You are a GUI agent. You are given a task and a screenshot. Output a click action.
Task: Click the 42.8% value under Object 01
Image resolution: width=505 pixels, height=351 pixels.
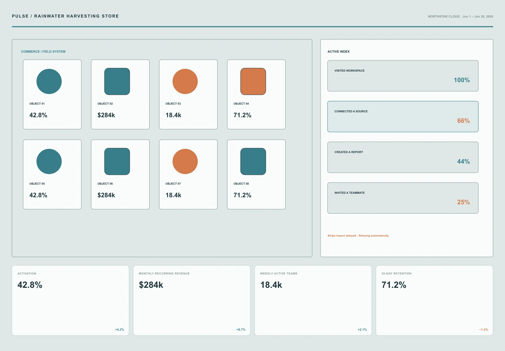38,115
